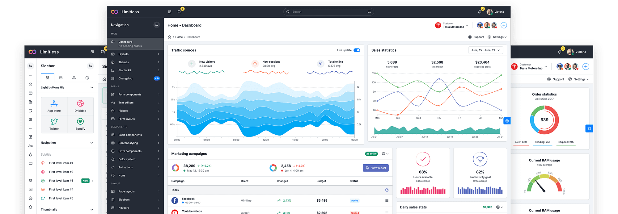Expand the Light buttons tile section

click(x=67, y=87)
